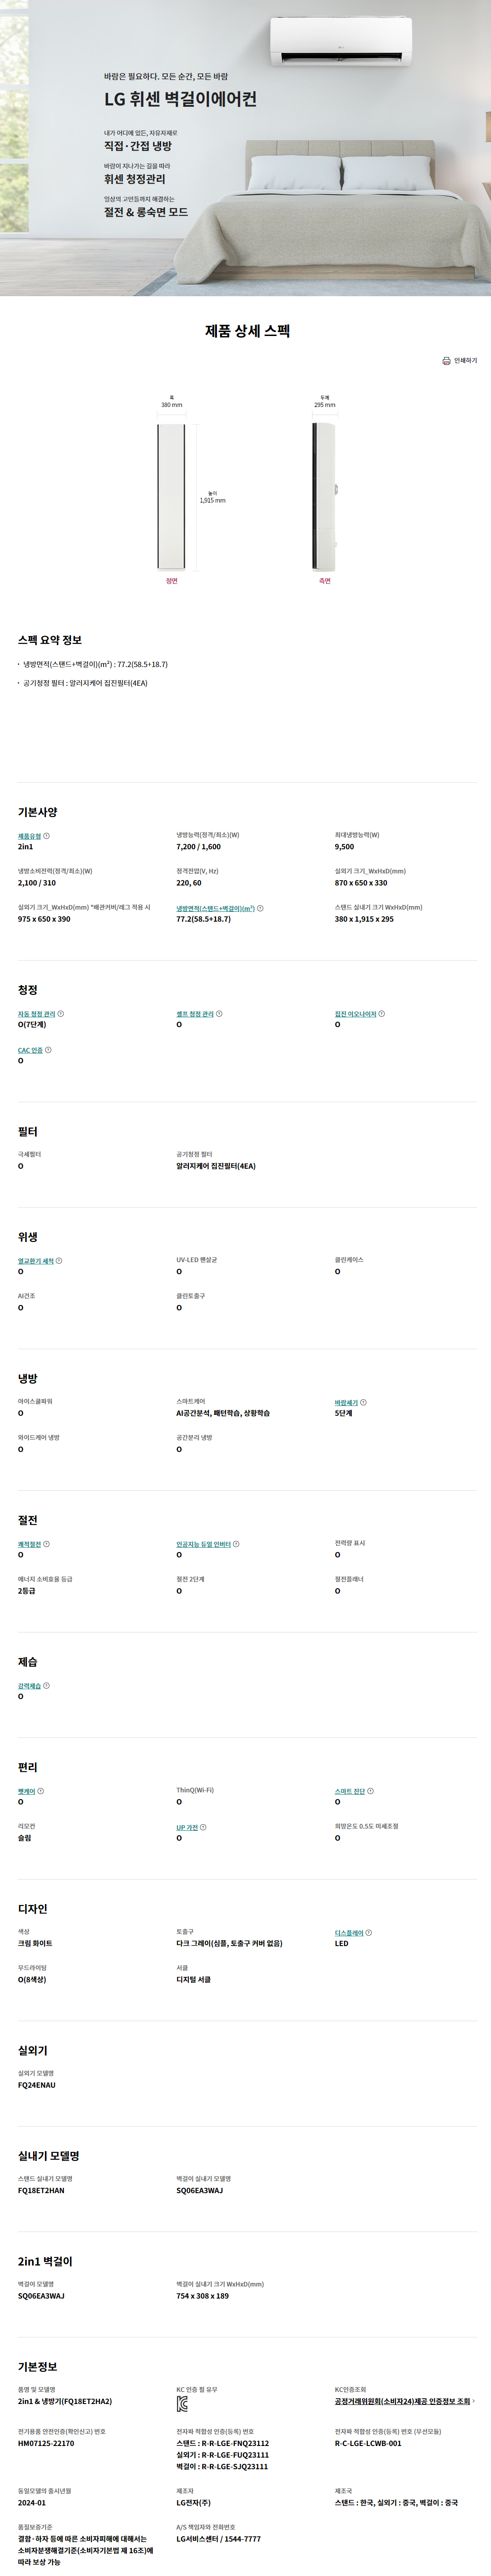Select the side view (측면) product image
The image size is (491, 2576).
[325, 497]
